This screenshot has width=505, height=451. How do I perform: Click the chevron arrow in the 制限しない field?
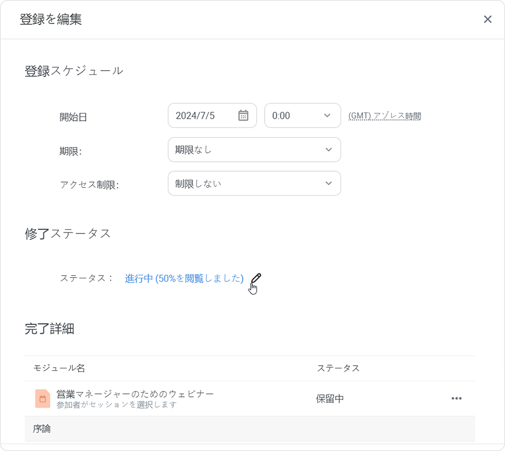(x=328, y=184)
